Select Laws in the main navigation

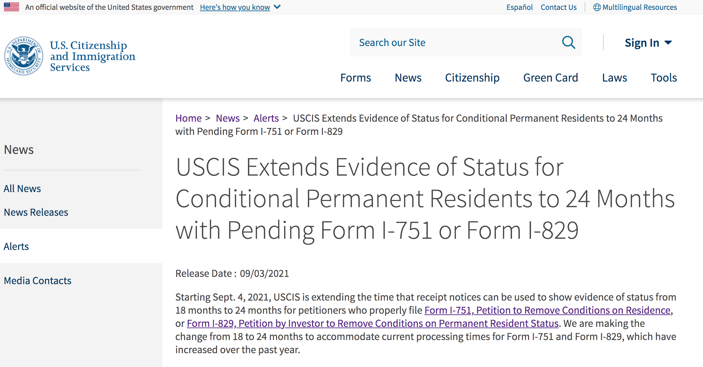(615, 78)
